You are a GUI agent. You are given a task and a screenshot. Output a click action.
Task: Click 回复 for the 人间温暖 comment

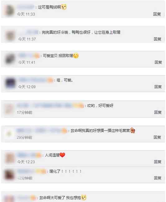158,162
